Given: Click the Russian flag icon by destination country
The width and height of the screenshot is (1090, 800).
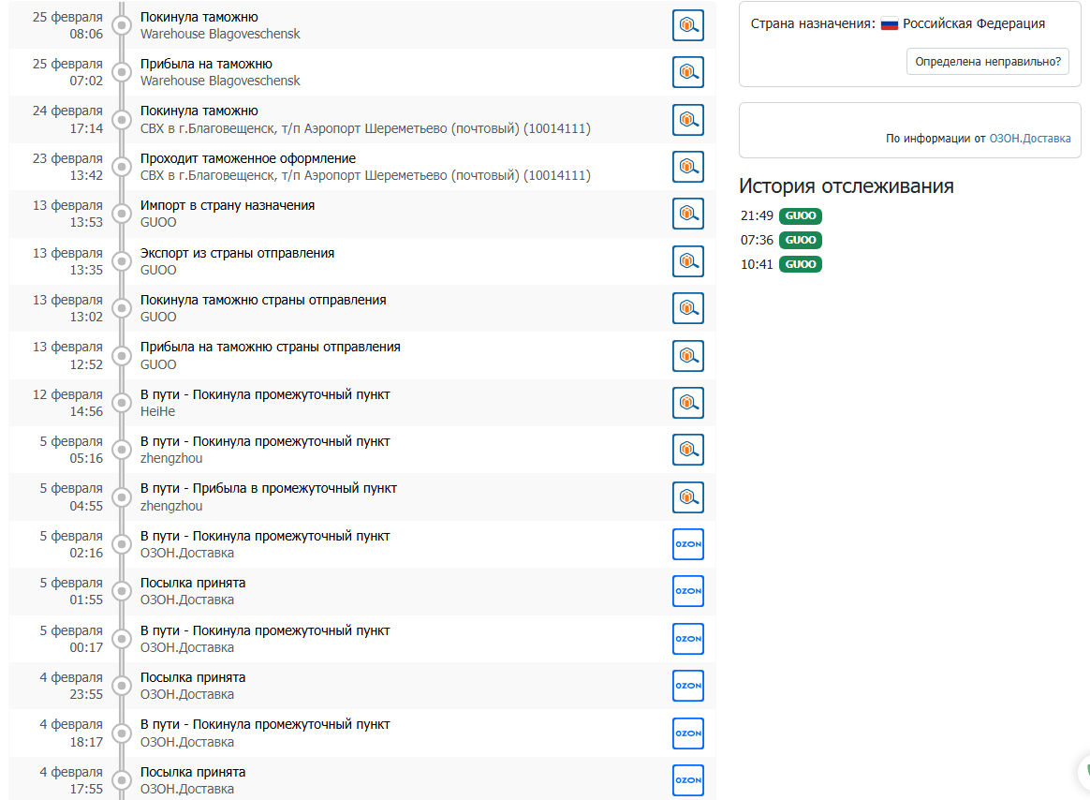Looking at the screenshot, I should (x=890, y=24).
